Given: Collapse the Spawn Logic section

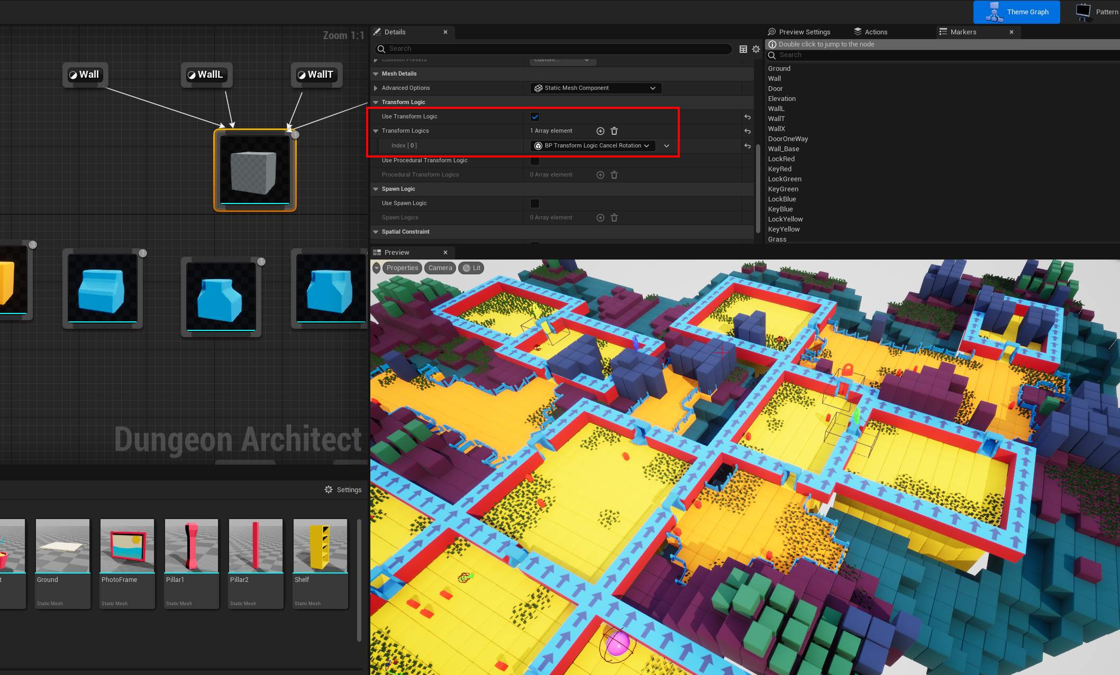Looking at the screenshot, I should click(376, 189).
